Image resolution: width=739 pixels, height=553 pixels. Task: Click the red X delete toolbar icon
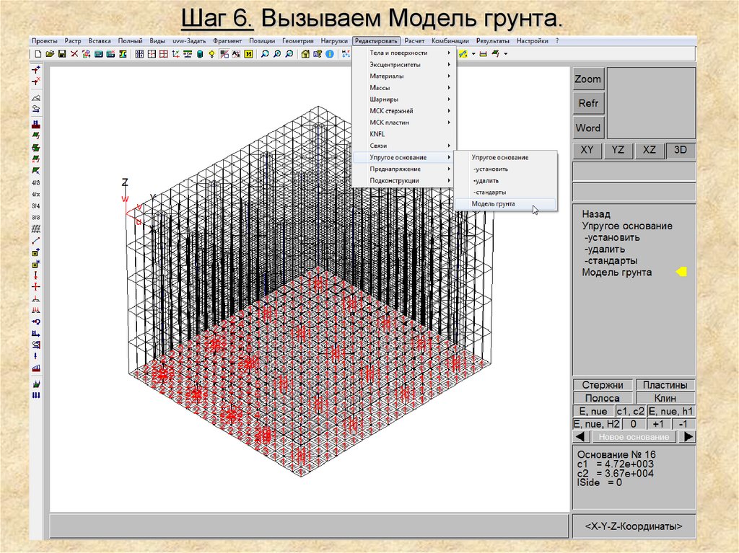[x=74, y=54]
